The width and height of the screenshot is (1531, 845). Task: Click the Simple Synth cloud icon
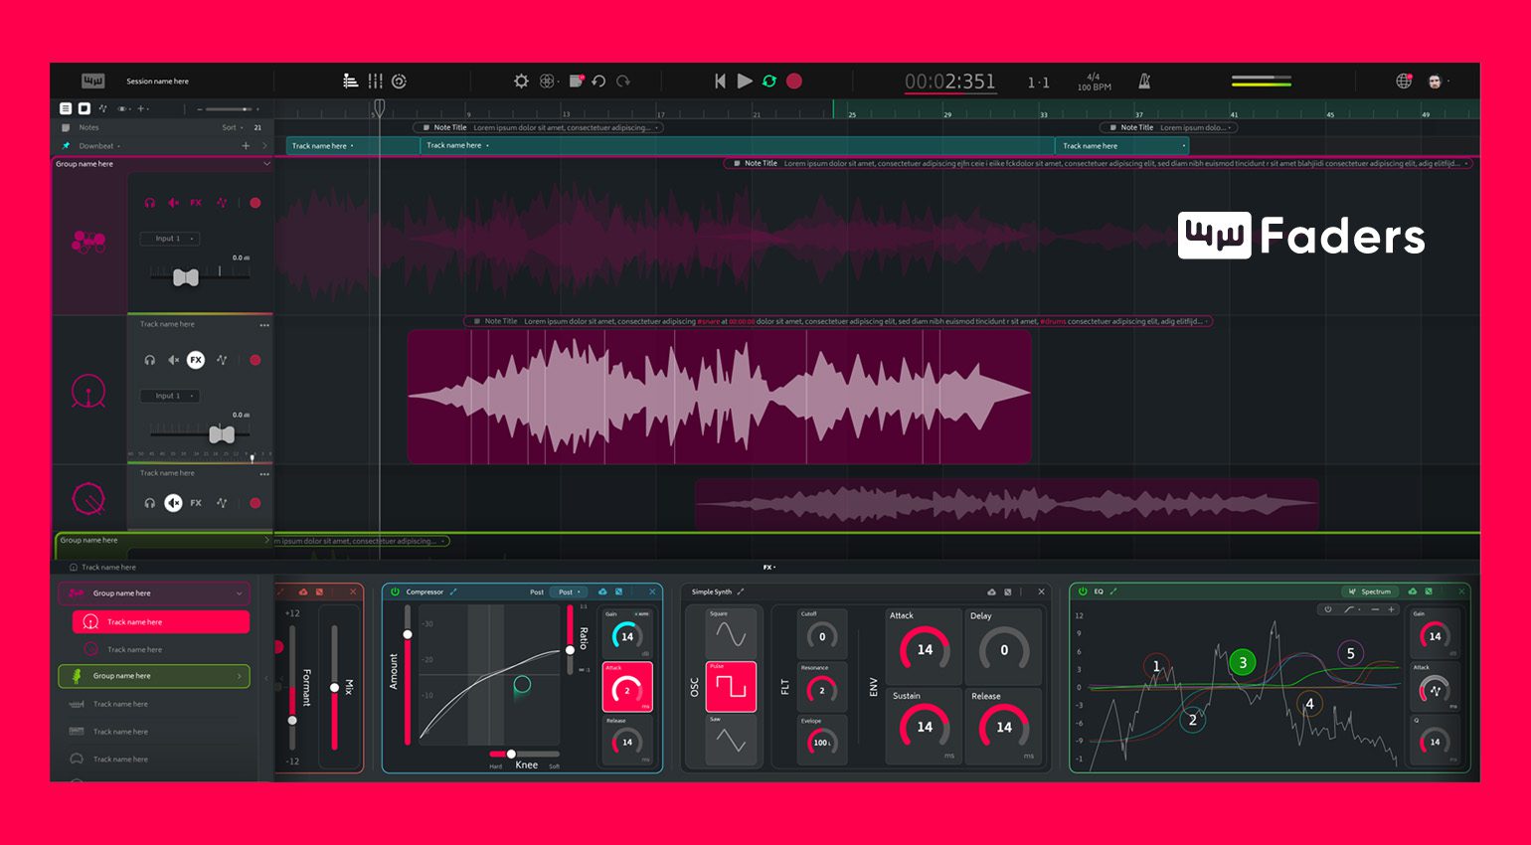[991, 591]
